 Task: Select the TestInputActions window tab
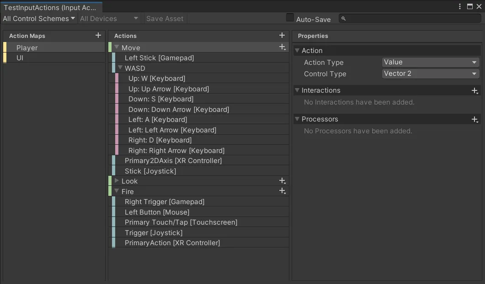pyautogui.click(x=50, y=8)
